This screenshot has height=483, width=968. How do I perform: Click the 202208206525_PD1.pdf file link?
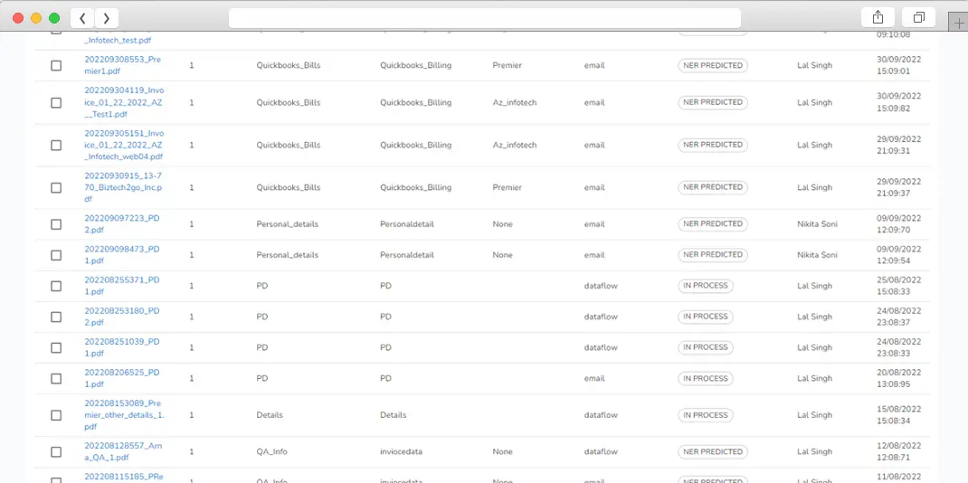[x=121, y=378]
